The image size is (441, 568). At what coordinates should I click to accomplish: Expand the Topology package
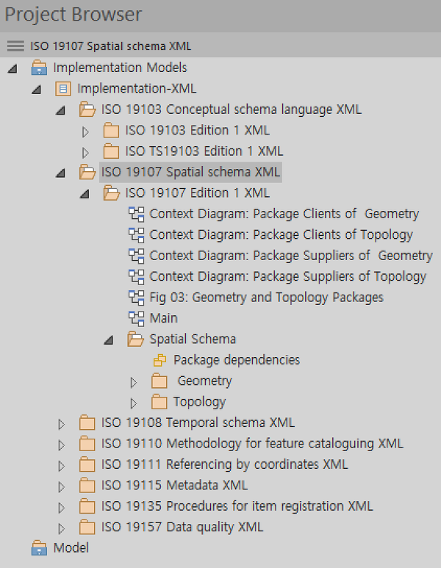click(x=133, y=403)
